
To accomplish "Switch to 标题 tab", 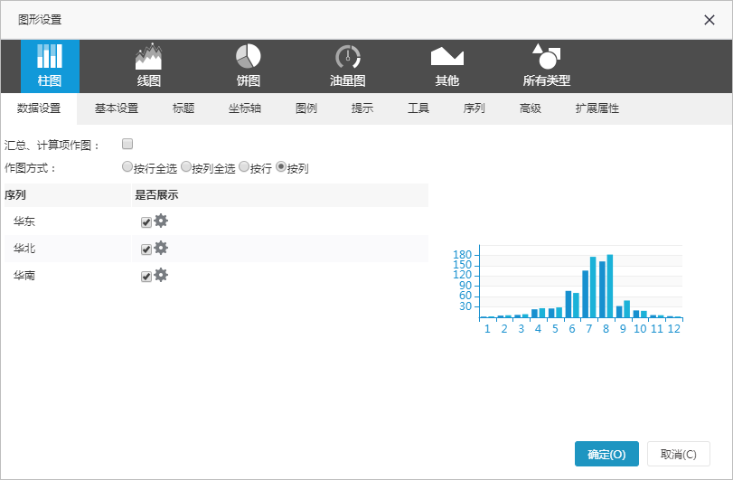I will click(x=183, y=108).
